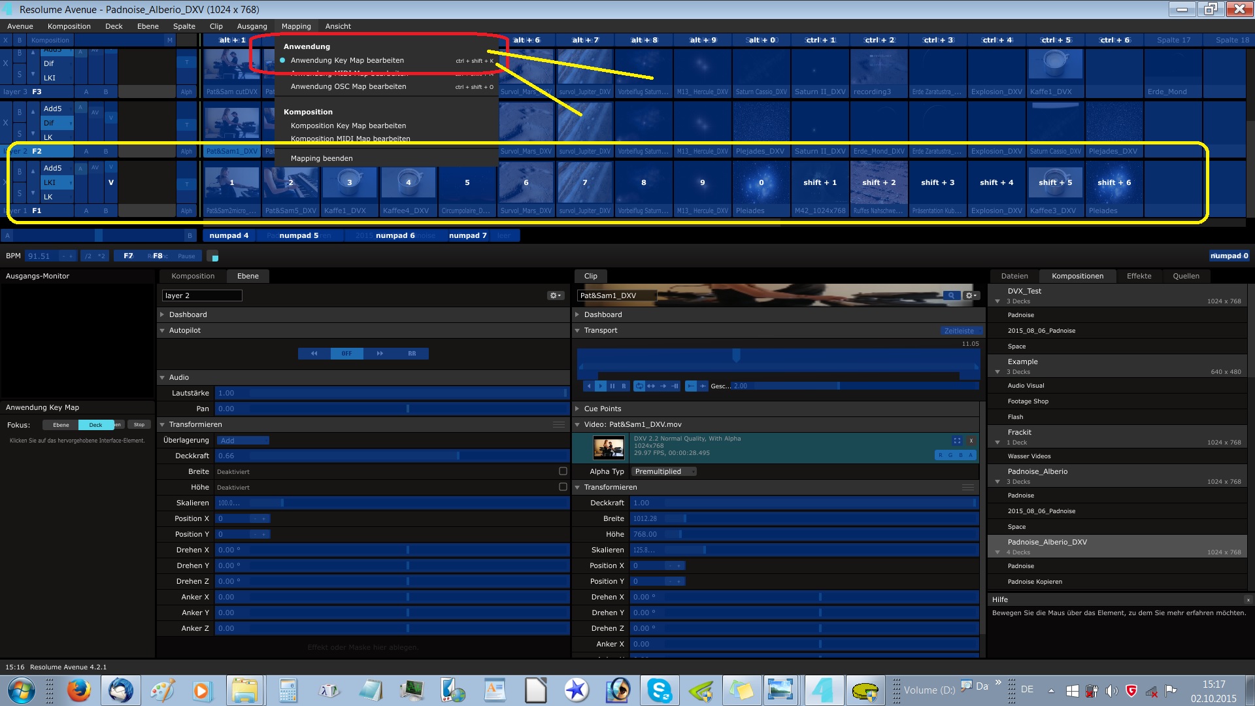Image resolution: width=1255 pixels, height=706 pixels.
Task: Click the clip fullscreen resize icon
Action: 957,441
